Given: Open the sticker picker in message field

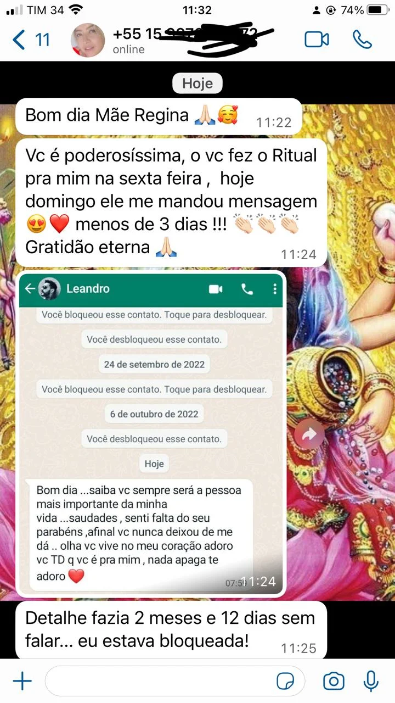Looking at the screenshot, I should point(285,682).
